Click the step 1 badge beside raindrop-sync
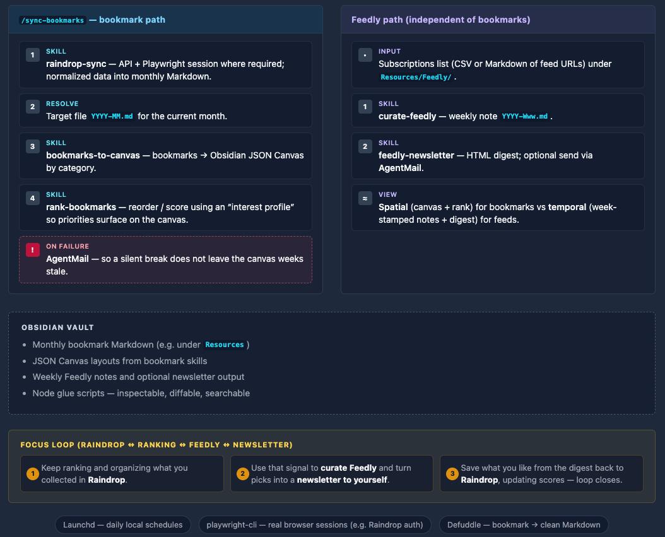665x537 pixels. [33, 55]
